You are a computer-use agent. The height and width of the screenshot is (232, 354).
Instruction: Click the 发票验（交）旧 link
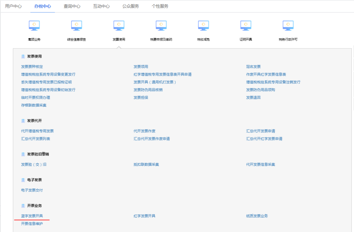34,164
